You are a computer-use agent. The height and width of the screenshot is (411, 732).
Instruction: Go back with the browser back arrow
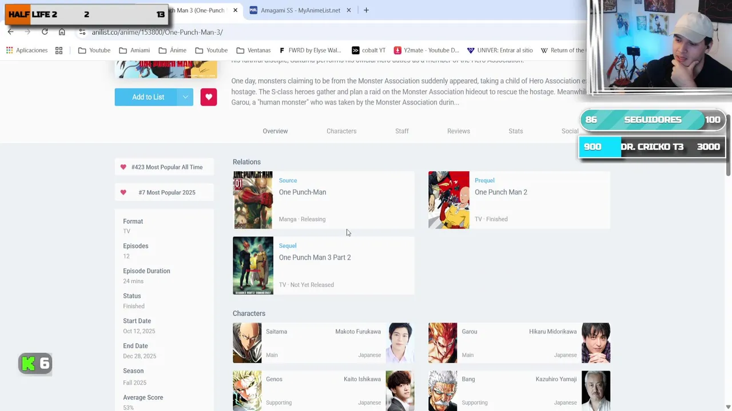click(x=10, y=32)
